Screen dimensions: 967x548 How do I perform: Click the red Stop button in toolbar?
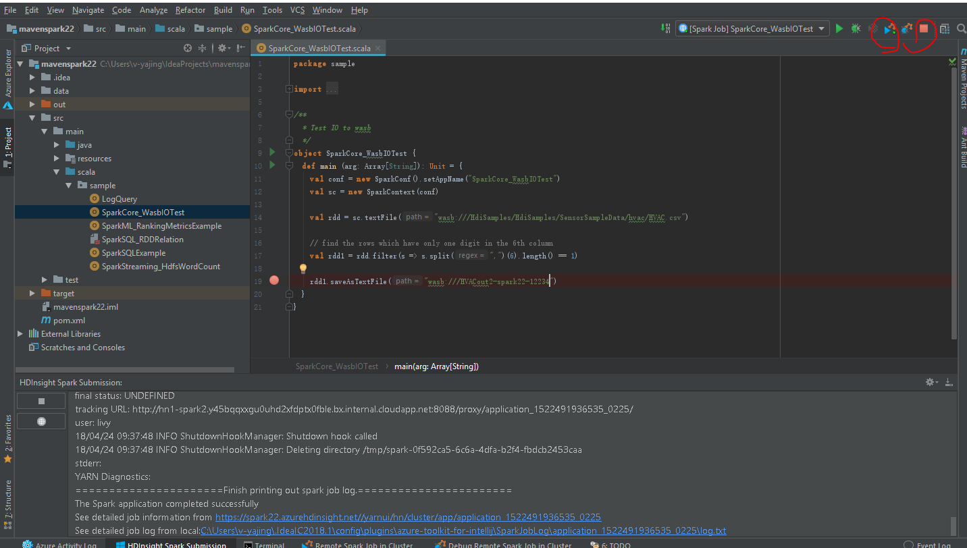[x=924, y=29]
